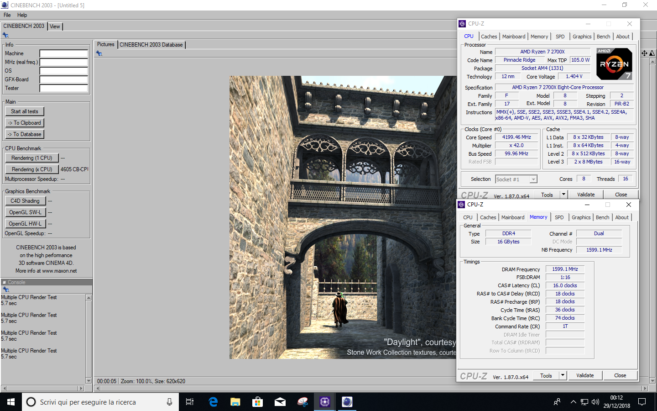This screenshot has height=411, width=657.
Task: Open the Mainboard tab in the top CPU-Z window
Action: [x=514, y=37]
